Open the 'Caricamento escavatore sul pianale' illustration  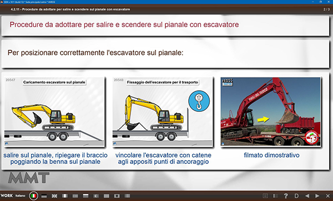(x=54, y=112)
